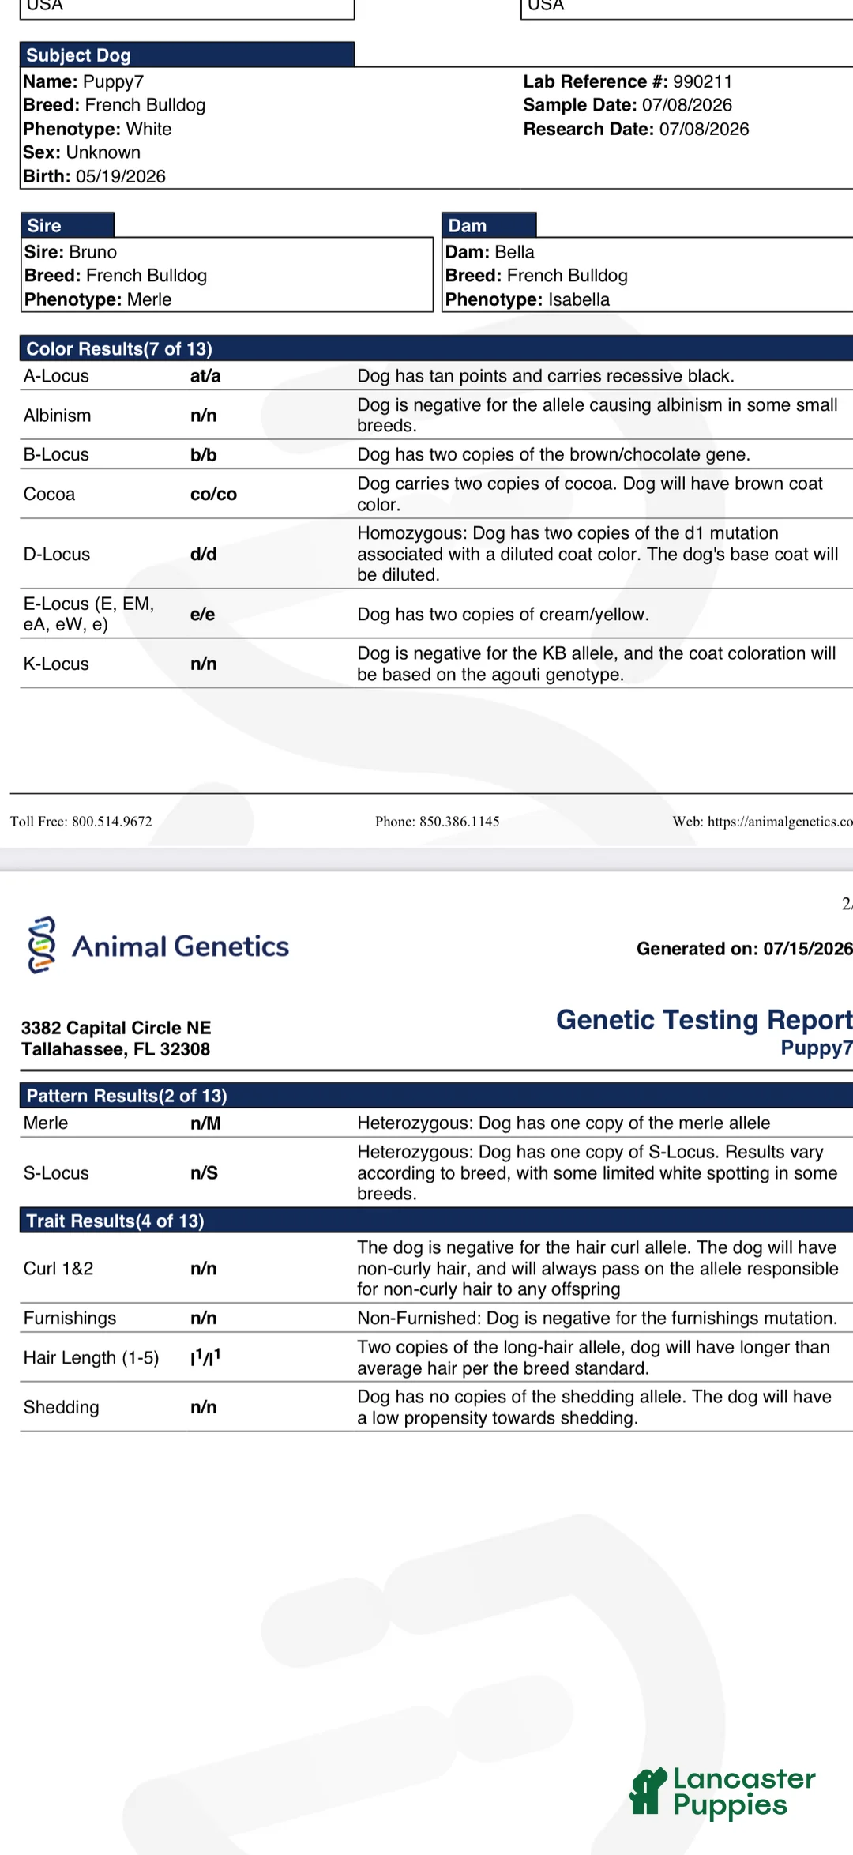Click the Dam section header

pyautogui.click(x=489, y=225)
